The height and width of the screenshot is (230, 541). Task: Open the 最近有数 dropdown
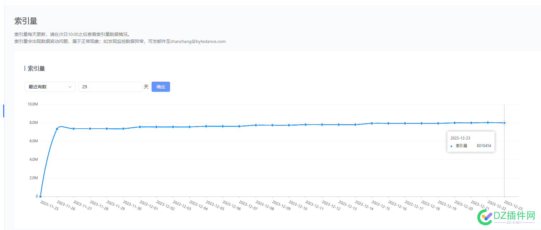click(x=50, y=87)
